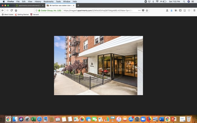Open the Library icon in toolbar
Image resolution: width=197 pixels, height=123 pixels.
pos(176,10)
